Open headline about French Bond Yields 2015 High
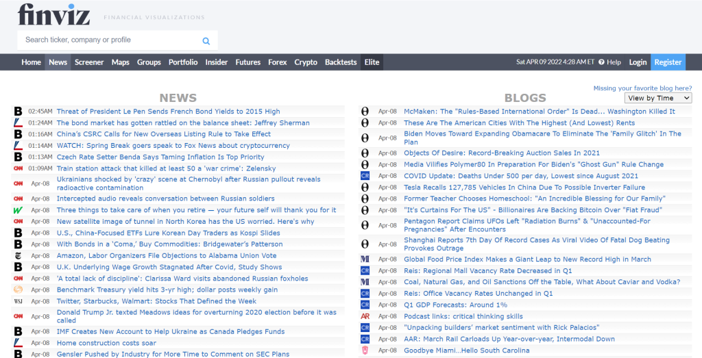Image resolution: width=702 pixels, height=358 pixels. [169, 112]
